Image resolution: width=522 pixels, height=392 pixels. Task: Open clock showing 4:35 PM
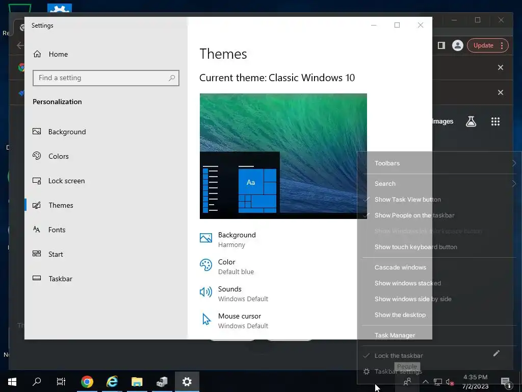476,382
